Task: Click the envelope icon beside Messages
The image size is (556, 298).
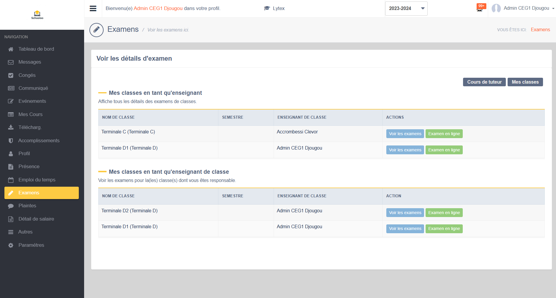Action: [11, 62]
